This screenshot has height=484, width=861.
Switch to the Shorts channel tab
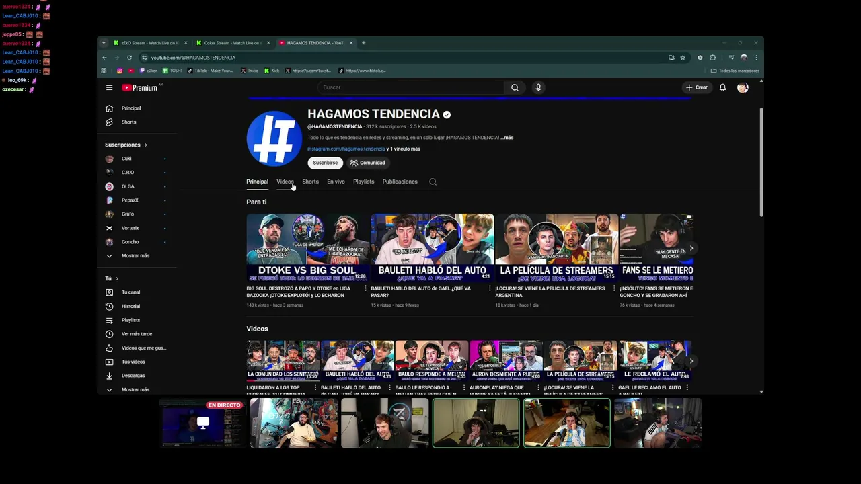310,182
